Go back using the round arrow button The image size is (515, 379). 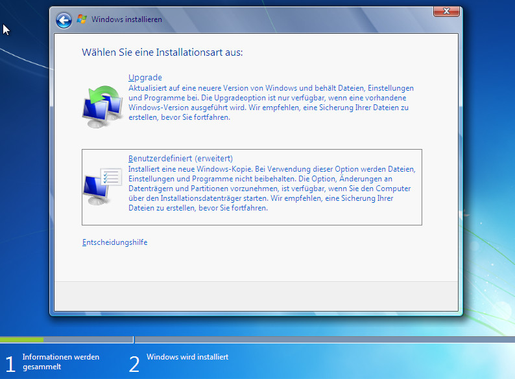click(x=64, y=20)
